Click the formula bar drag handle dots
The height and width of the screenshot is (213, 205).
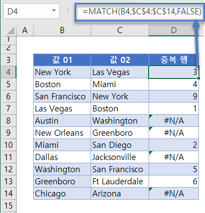[x=68, y=11]
